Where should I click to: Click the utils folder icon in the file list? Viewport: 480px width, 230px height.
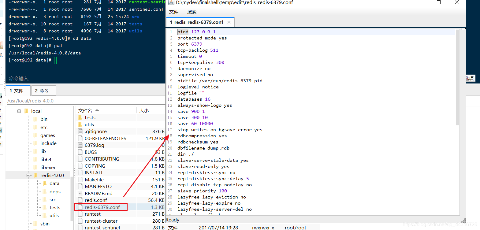click(80, 124)
